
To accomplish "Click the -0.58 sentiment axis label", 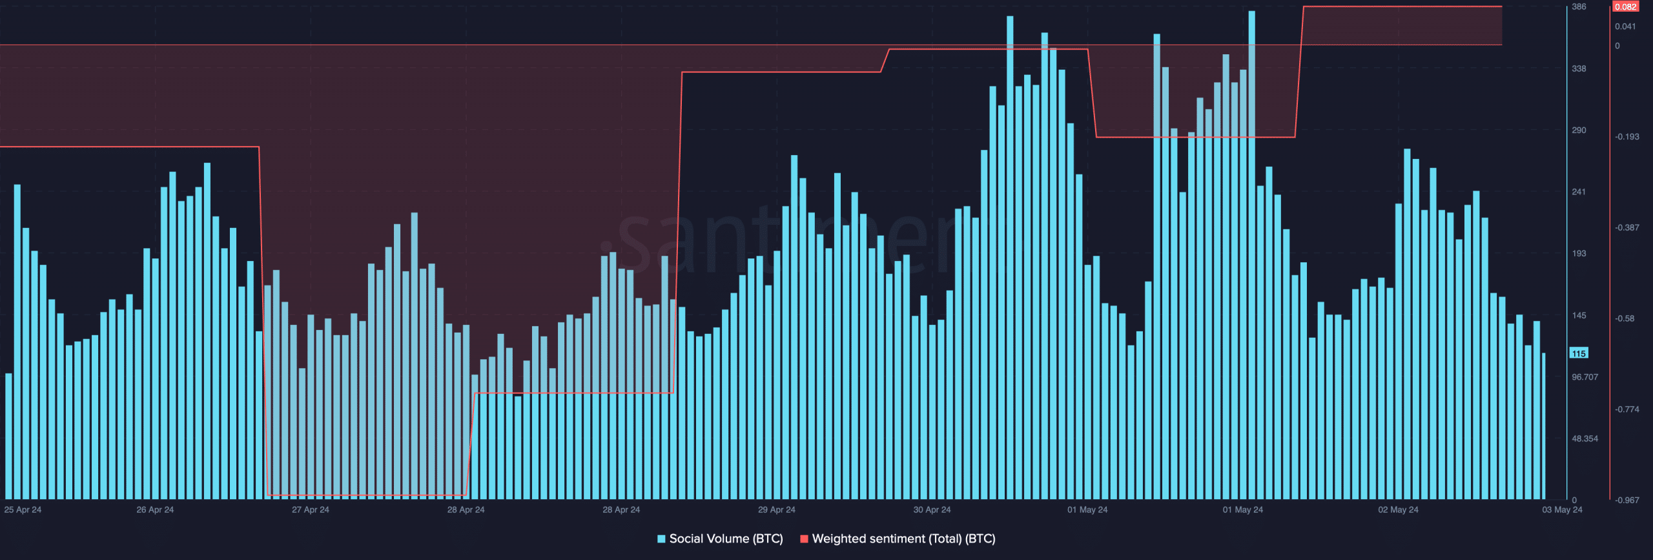I will (x=1625, y=318).
